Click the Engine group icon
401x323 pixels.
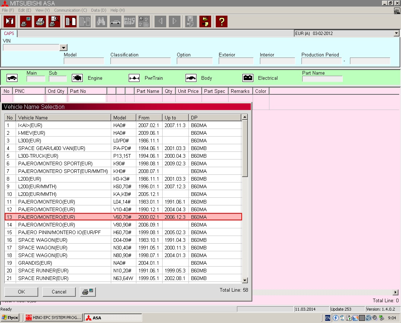click(77, 78)
